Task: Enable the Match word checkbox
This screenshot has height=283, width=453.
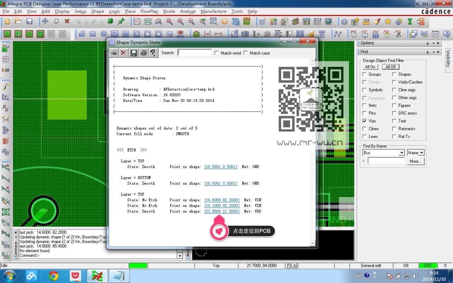Action: point(217,53)
